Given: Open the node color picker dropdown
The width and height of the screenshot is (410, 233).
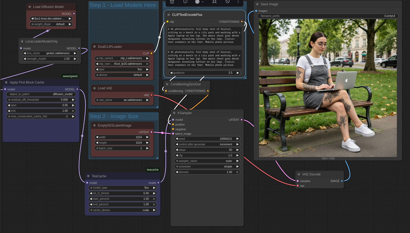Looking at the screenshot, I should 199,2.
